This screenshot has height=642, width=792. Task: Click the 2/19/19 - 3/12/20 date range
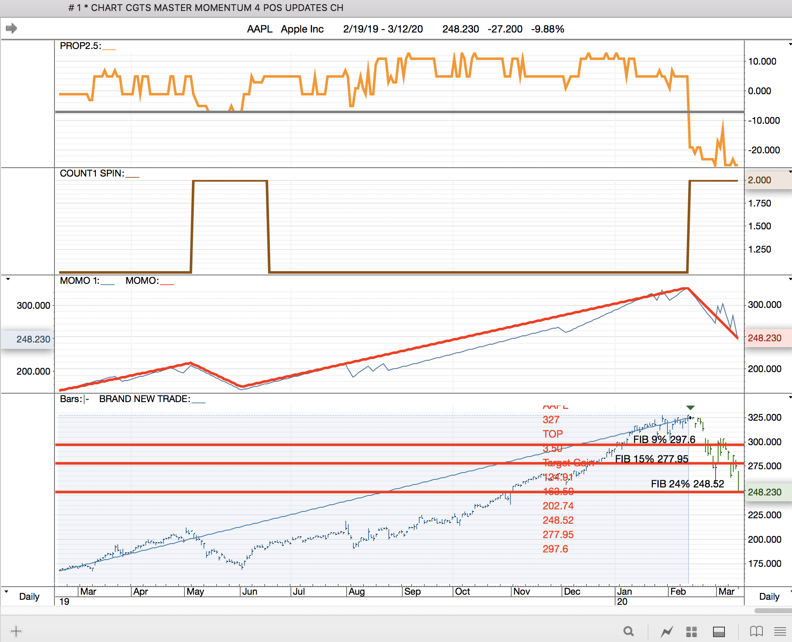pos(383,29)
